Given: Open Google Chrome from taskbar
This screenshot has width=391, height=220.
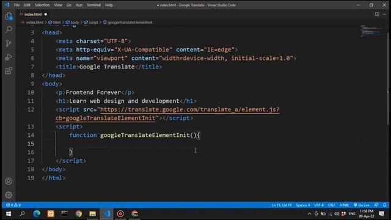Looking at the screenshot, I should click(79, 214).
